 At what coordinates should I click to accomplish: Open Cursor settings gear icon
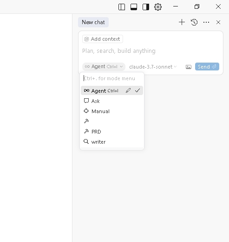pyautogui.click(x=158, y=7)
